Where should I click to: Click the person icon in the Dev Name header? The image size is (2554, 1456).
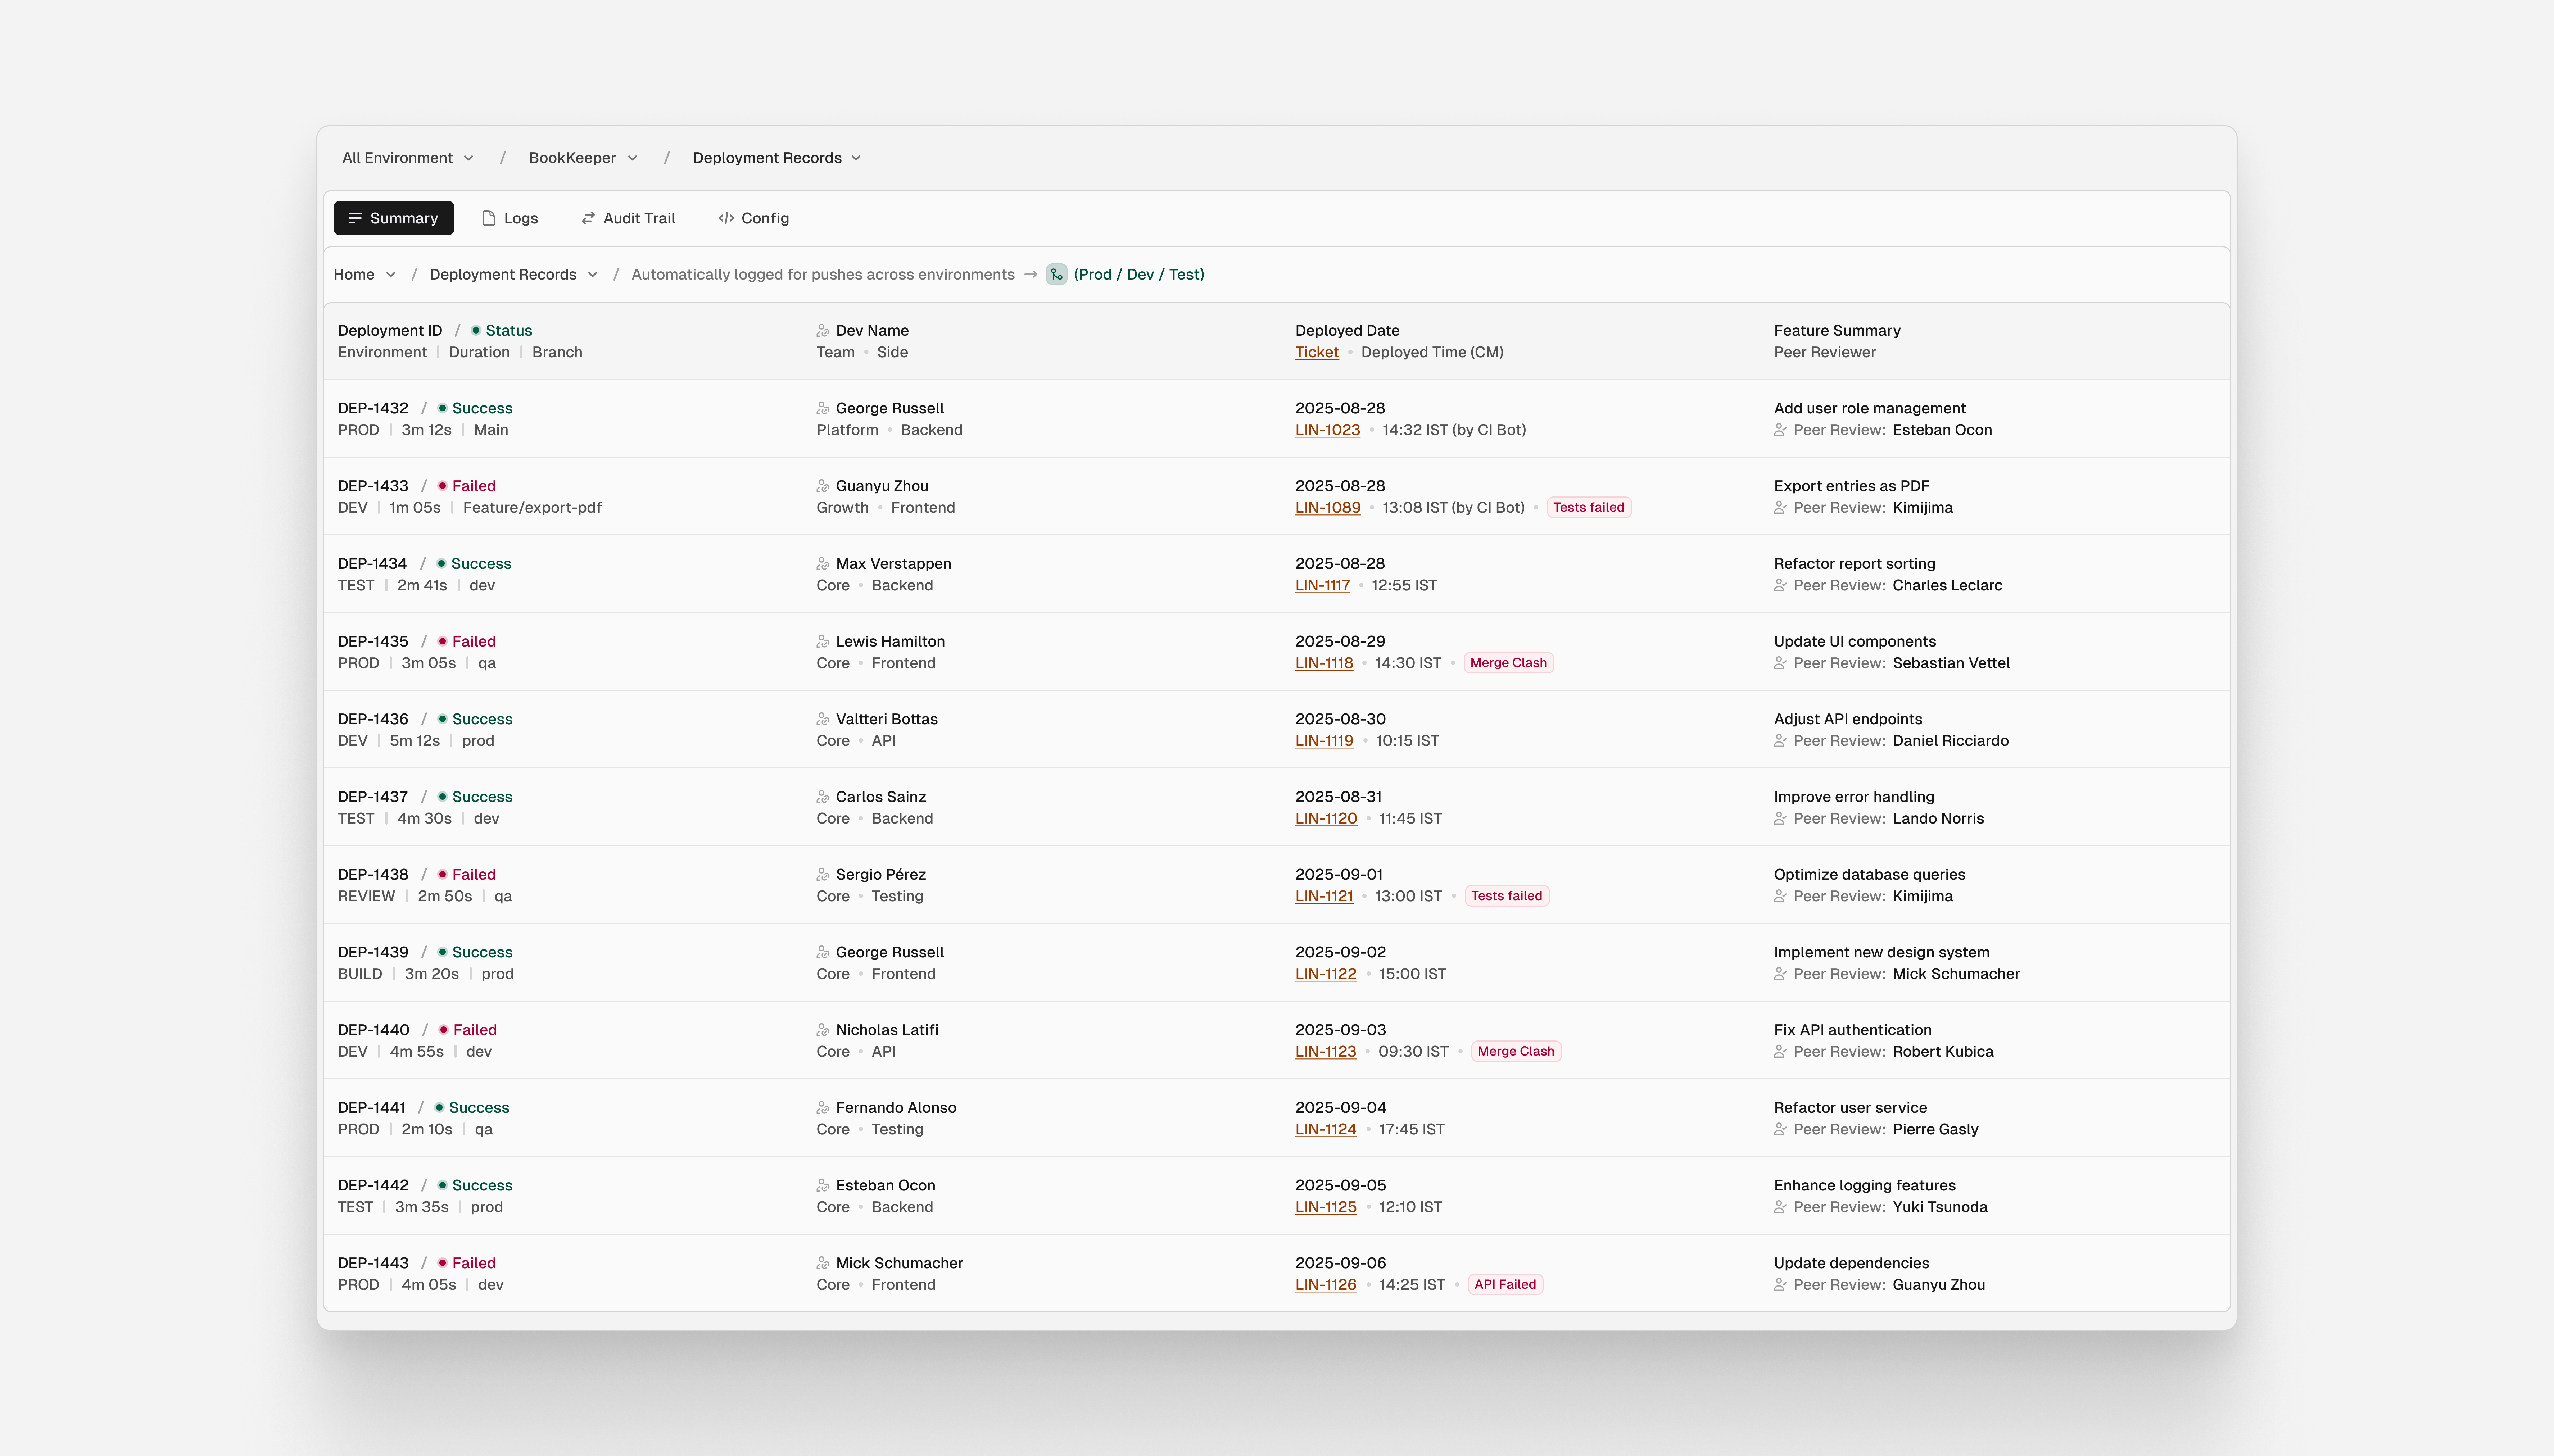[x=823, y=330]
